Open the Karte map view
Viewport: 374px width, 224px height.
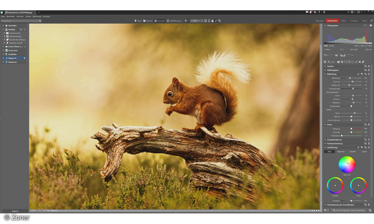click(138, 21)
